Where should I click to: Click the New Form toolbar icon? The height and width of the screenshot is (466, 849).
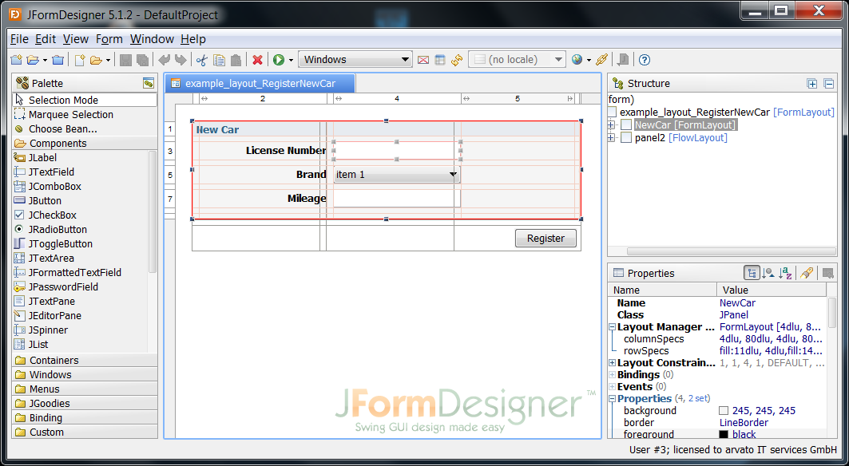80,60
